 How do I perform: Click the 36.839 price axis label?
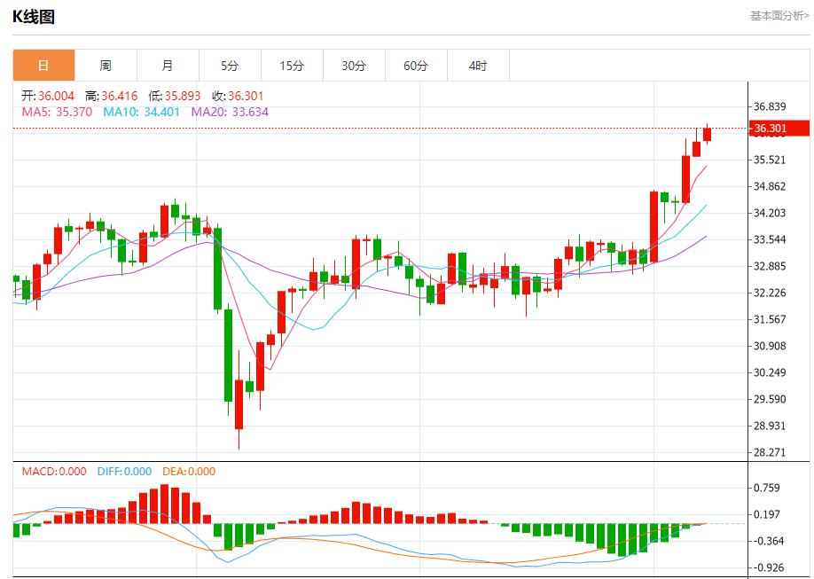770,106
